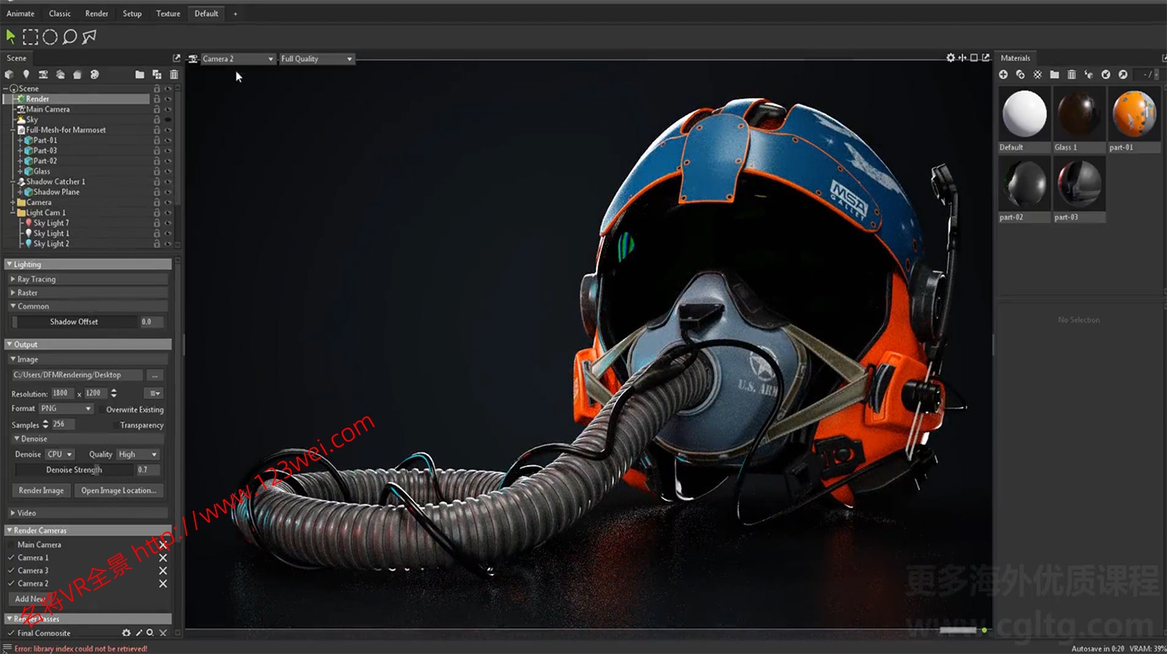Delete material using Materials panel trash icon
Screen dimensions: 1167x654
(1072, 74)
